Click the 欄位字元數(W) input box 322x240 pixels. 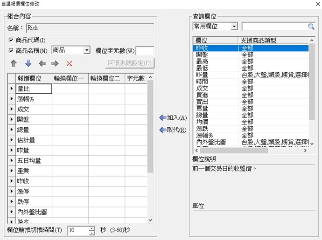pyautogui.click(x=145, y=50)
